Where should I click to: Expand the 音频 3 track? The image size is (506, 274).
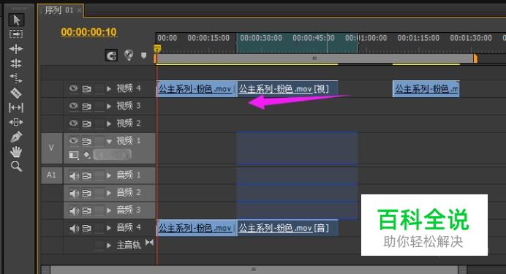pos(109,210)
